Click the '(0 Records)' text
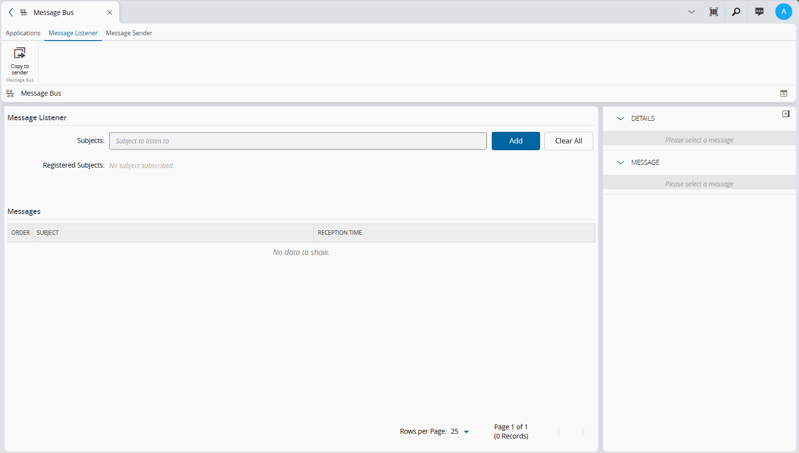Screen dimensions: 799x453 coord(511,436)
